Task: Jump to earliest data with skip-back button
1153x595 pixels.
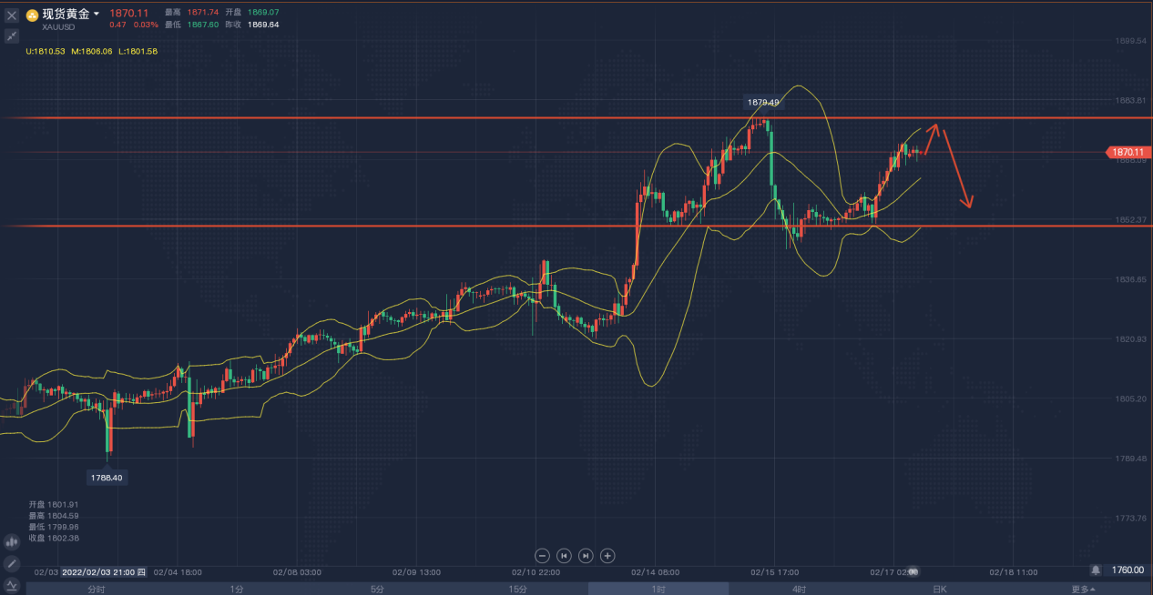Action: coord(564,555)
